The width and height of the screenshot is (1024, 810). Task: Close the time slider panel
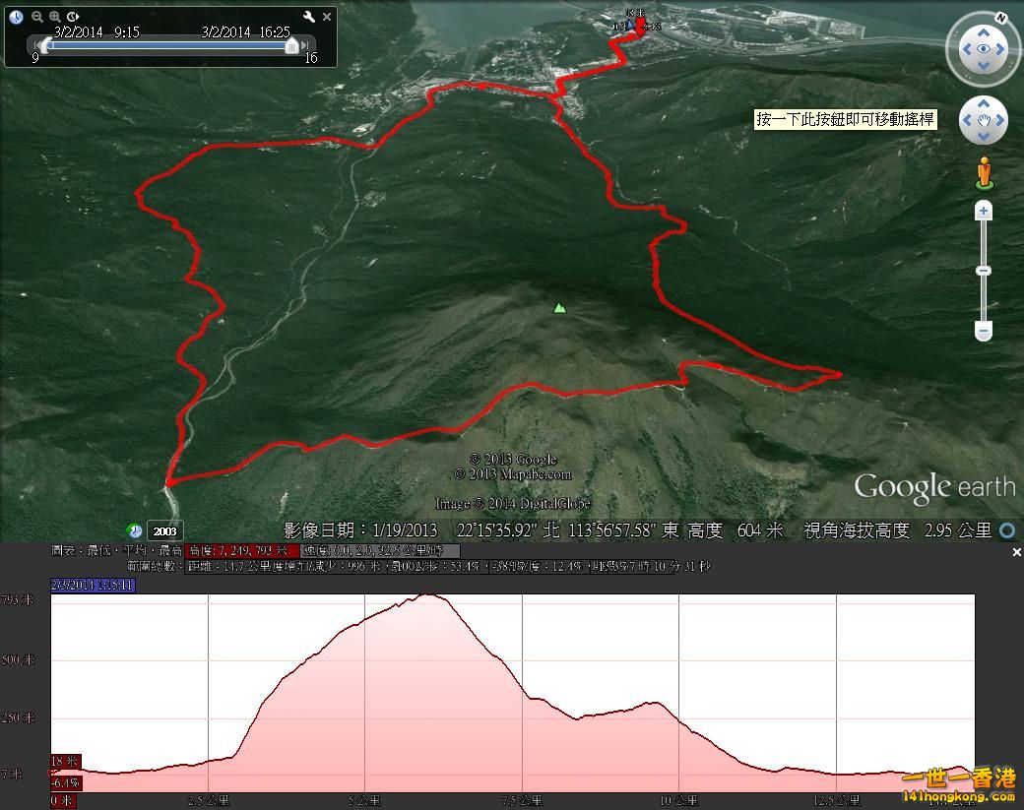click(x=327, y=17)
